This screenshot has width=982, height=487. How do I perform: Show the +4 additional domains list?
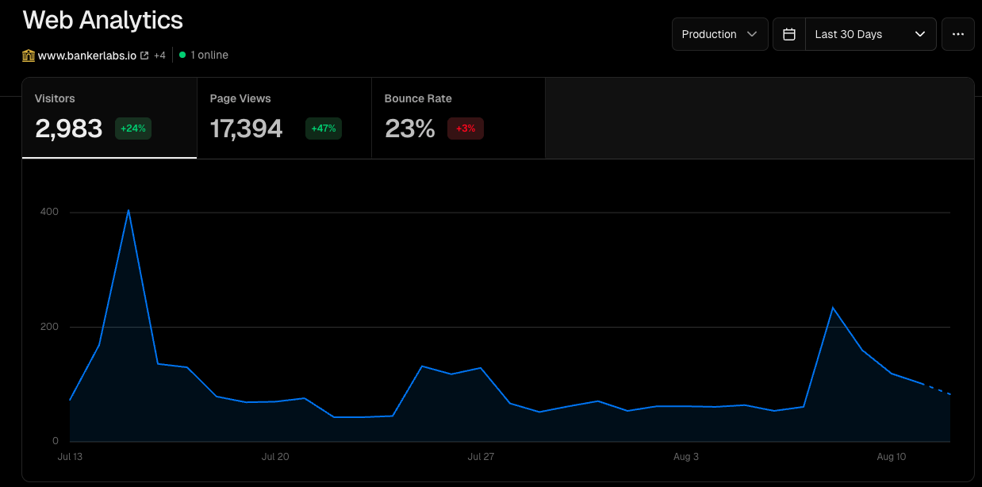159,56
